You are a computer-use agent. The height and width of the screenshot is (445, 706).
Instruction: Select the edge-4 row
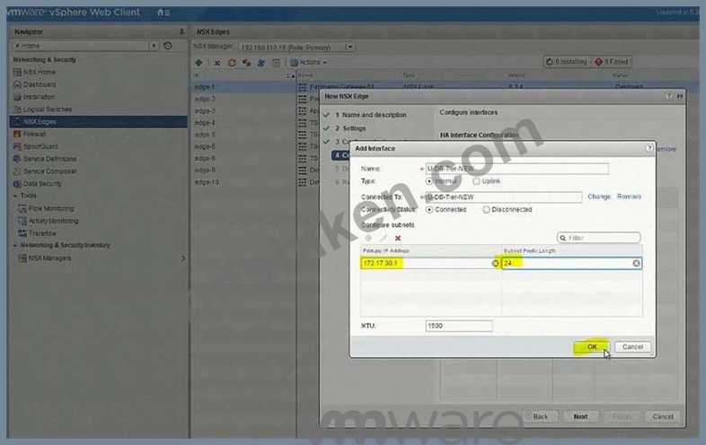pos(243,123)
